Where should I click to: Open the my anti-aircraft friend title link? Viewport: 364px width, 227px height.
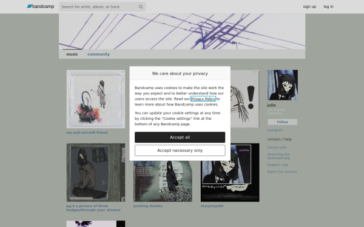point(87,133)
